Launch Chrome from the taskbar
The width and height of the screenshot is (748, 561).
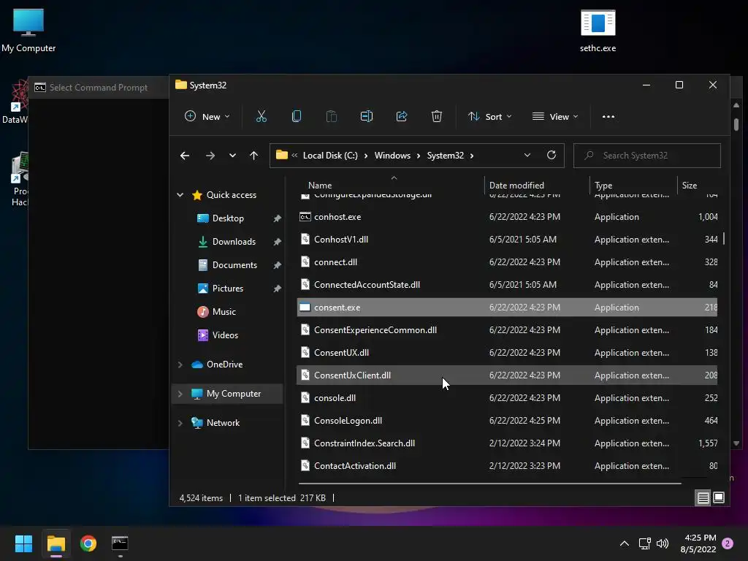[x=88, y=543]
